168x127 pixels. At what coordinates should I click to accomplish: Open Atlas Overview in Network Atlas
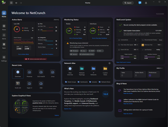tap(70, 71)
